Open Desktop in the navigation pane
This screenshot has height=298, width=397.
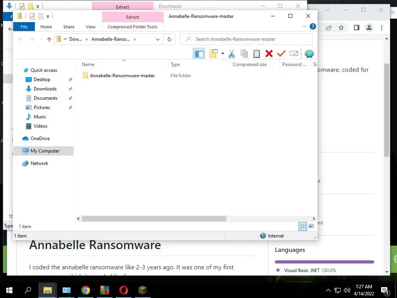(x=42, y=80)
